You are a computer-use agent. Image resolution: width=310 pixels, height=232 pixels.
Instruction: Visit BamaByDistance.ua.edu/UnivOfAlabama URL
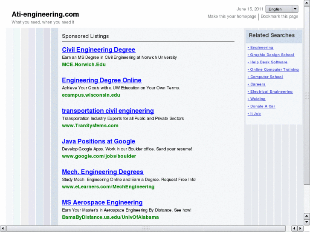[110, 217]
